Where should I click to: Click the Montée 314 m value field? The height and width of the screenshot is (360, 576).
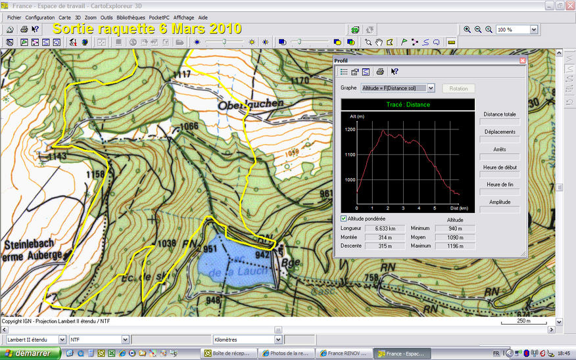pyautogui.click(x=385, y=237)
